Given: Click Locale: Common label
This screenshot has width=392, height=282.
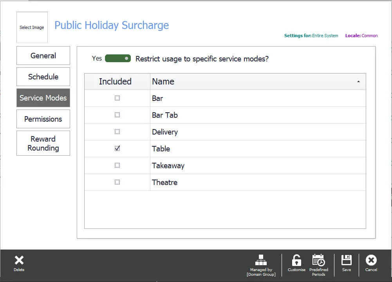Looking at the screenshot, I should pos(361,36).
